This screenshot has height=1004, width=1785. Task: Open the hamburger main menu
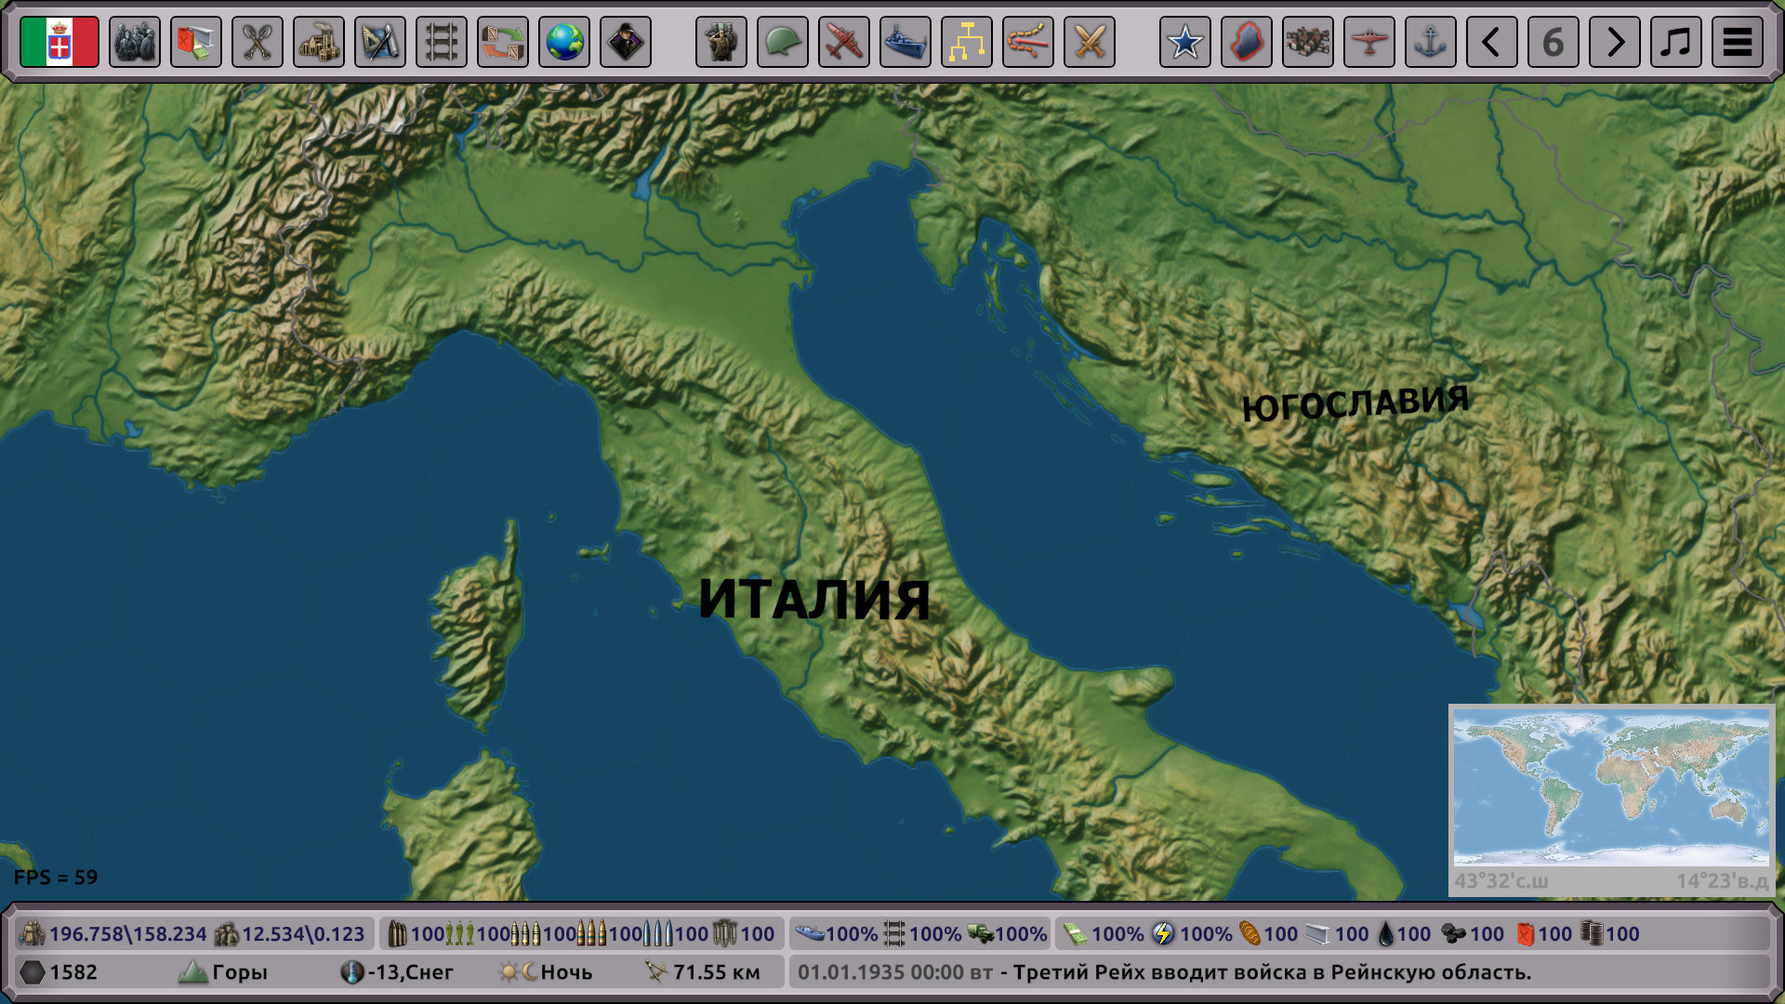tap(1738, 42)
